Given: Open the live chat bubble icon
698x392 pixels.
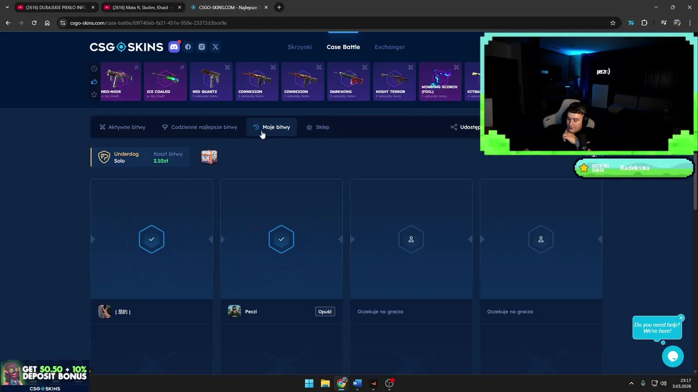Looking at the screenshot, I should pos(673,356).
